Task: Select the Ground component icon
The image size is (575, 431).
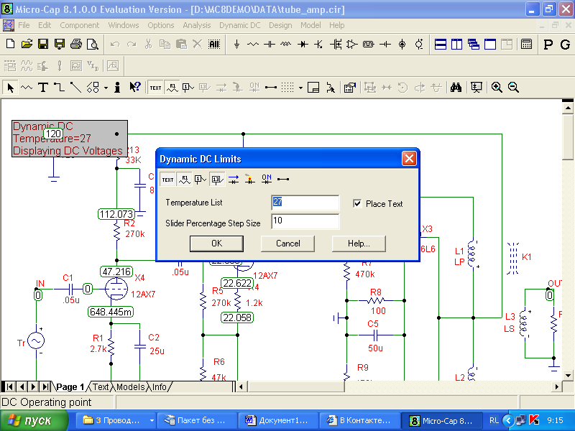Action: tap(236, 45)
